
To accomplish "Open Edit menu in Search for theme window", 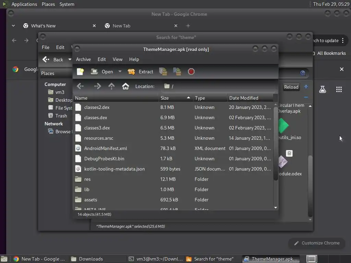I will pos(60,47).
